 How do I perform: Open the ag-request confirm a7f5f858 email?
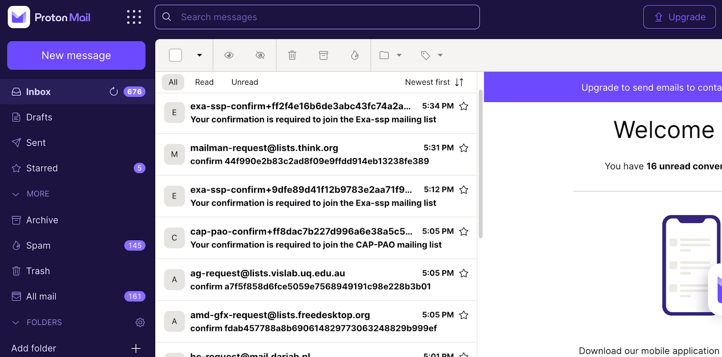coord(316,280)
